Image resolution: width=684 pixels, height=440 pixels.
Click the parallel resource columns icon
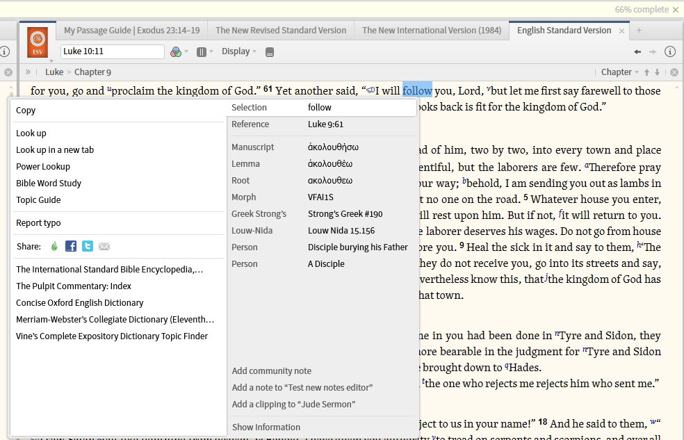(x=201, y=52)
